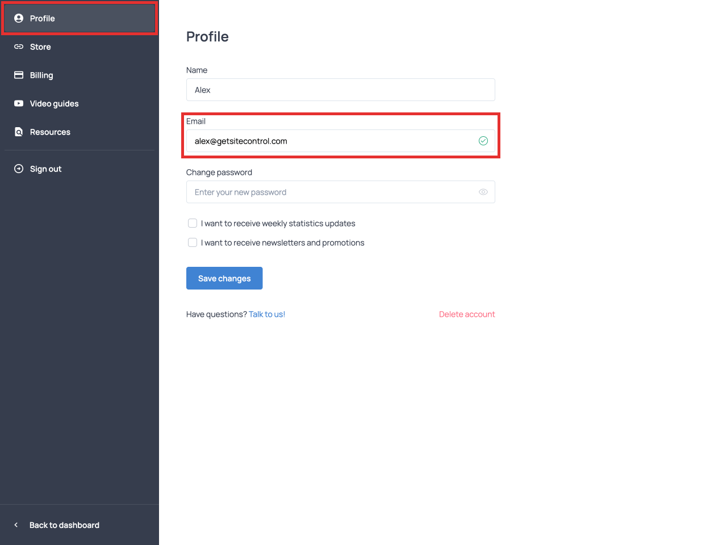The width and height of the screenshot is (727, 545).
Task: Tick the newsletters and promotions checkbox
Action: click(x=193, y=242)
